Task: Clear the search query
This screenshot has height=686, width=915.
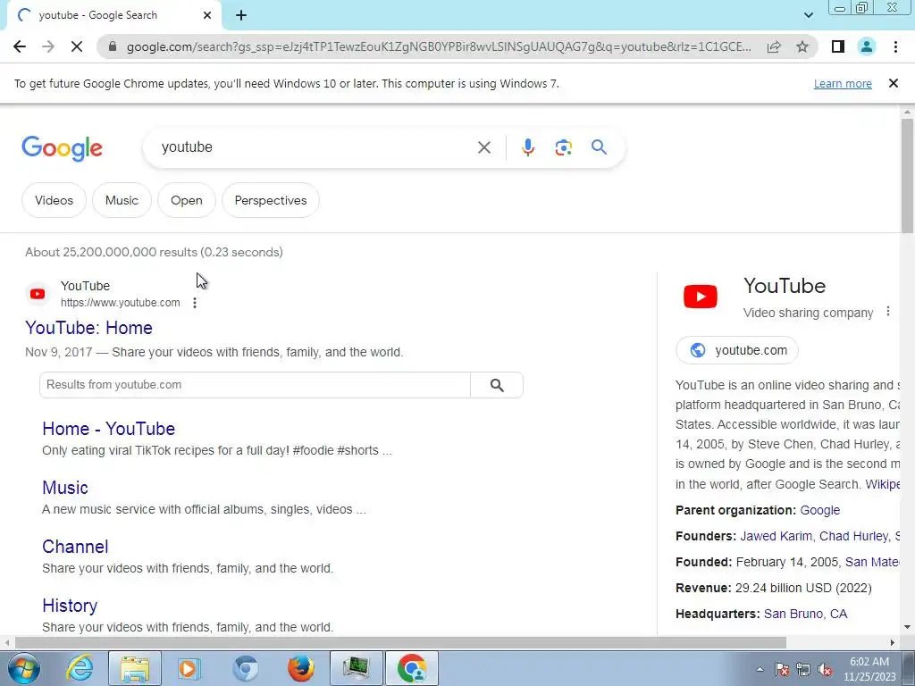Action: tap(483, 147)
